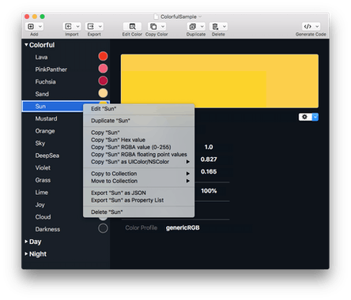351x300 pixels.
Task: Select the Lava color row
Action: 66,57
